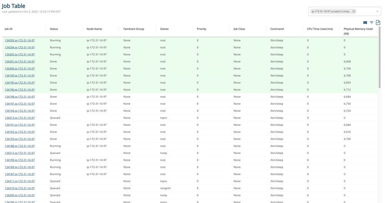This screenshot has height=203, width=385.
Task: Sort by Fairshare Group column header
Action: point(134,29)
